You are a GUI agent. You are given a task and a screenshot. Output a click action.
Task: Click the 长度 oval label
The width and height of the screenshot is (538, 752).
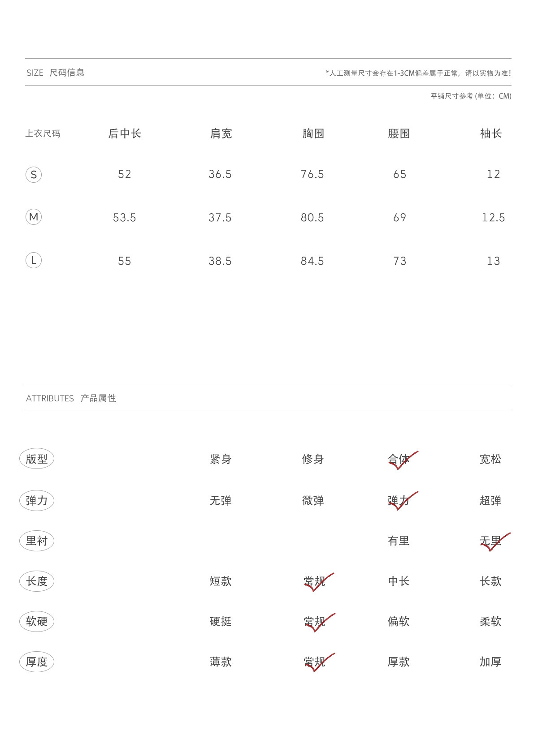[x=37, y=581]
